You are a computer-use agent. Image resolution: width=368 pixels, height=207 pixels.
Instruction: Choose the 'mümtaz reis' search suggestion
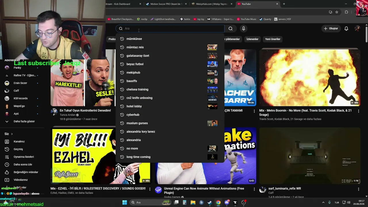[x=170, y=47]
